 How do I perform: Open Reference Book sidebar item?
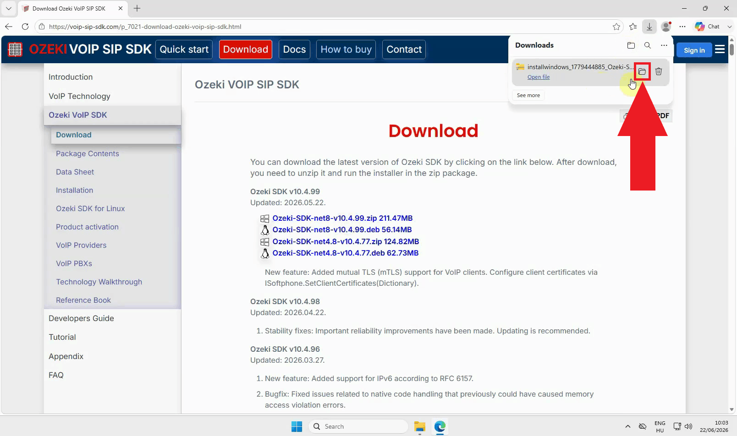pyautogui.click(x=83, y=300)
